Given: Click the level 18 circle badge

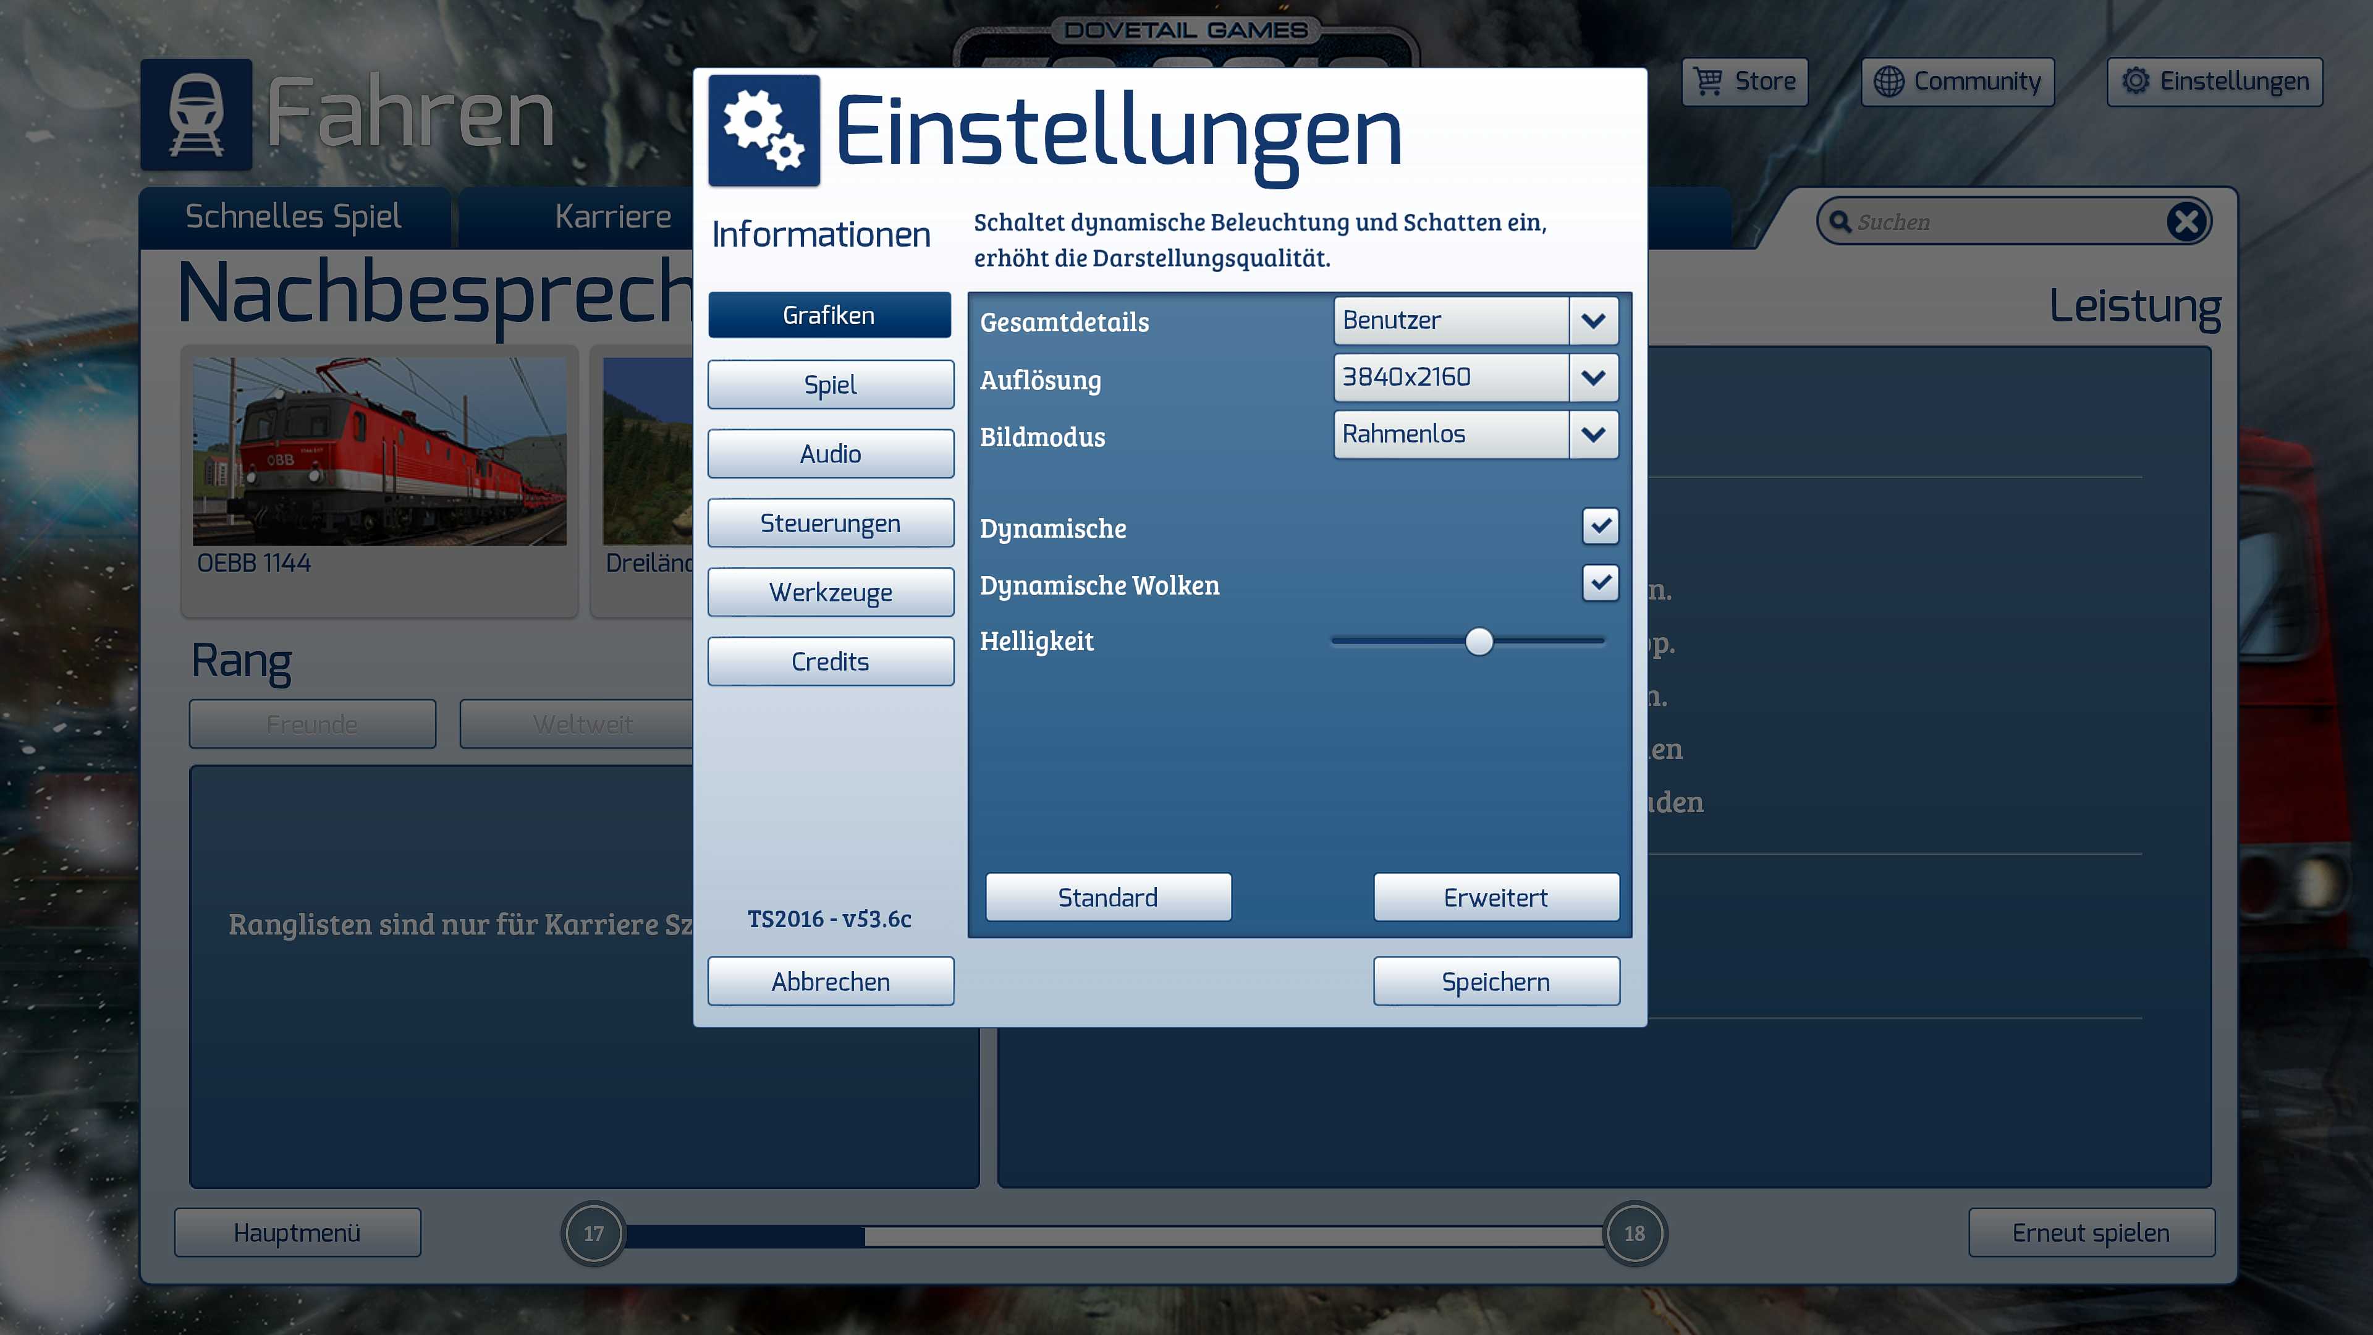Looking at the screenshot, I should pyautogui.click(x=1634, y=1233).
